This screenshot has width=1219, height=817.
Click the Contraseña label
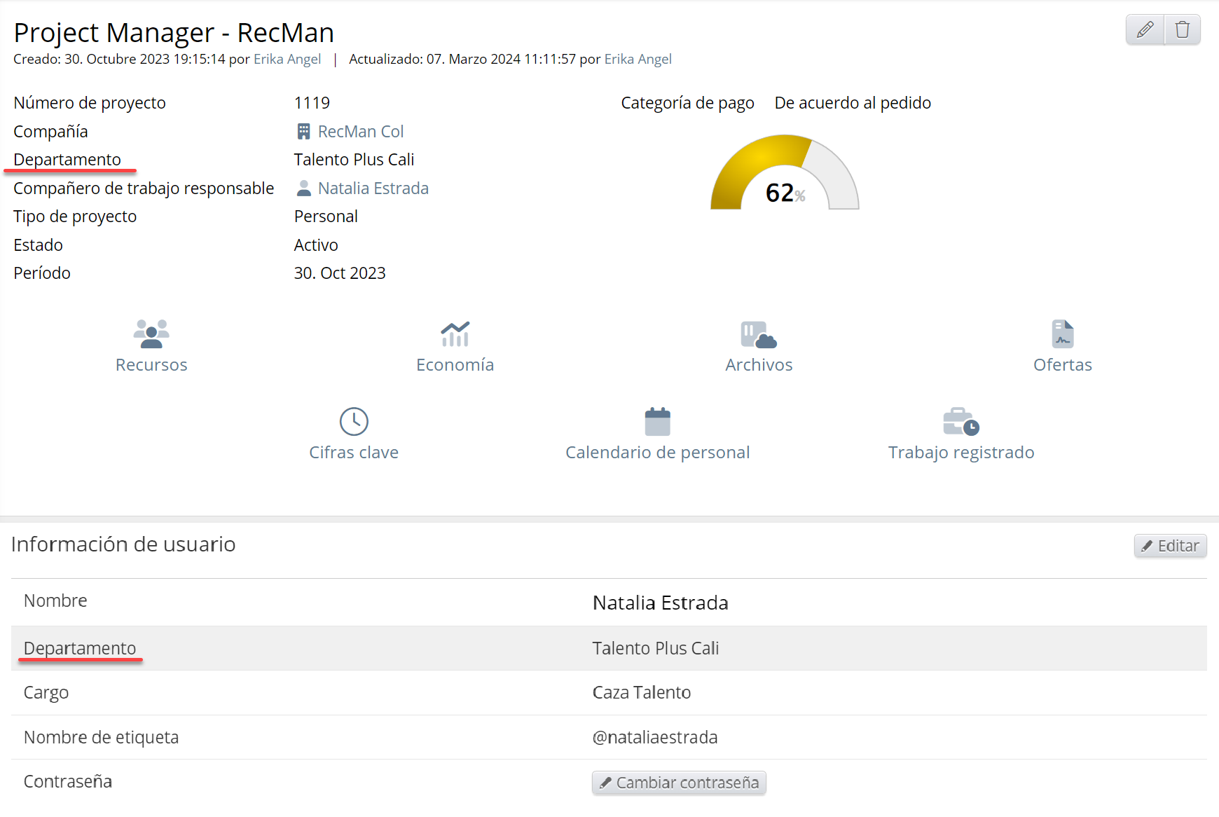coord(68,781)
